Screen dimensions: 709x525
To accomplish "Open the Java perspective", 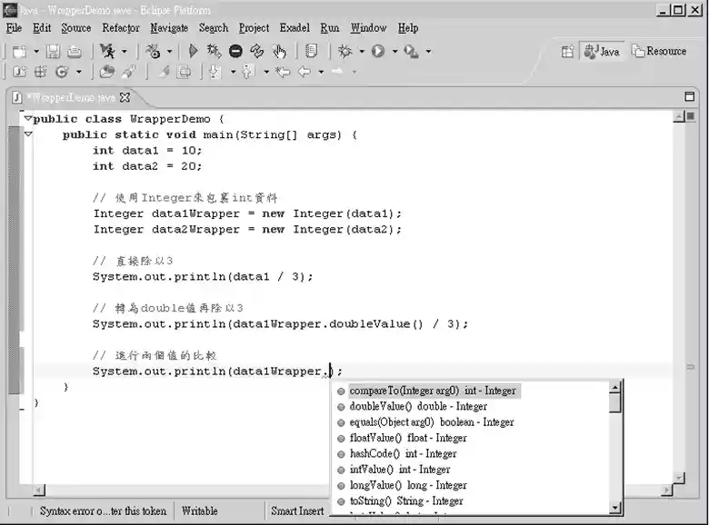I will 602,52.
